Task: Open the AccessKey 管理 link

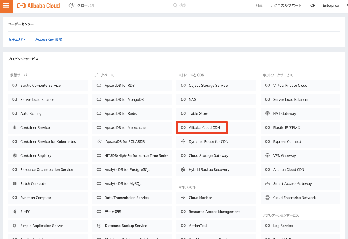Action: (x=49, y=39)
